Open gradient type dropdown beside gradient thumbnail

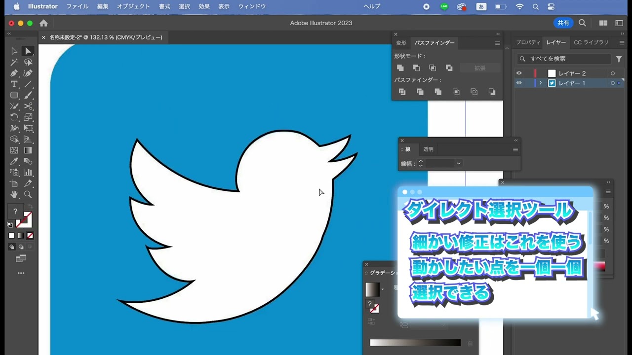[382, 289]
